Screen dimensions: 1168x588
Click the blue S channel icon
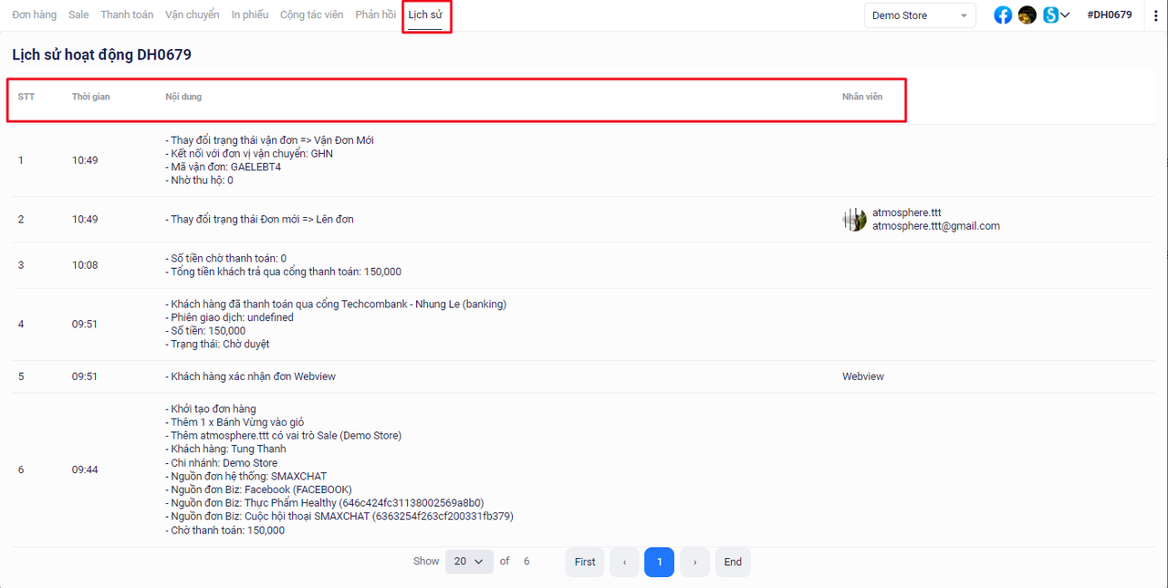point(1051,15)
